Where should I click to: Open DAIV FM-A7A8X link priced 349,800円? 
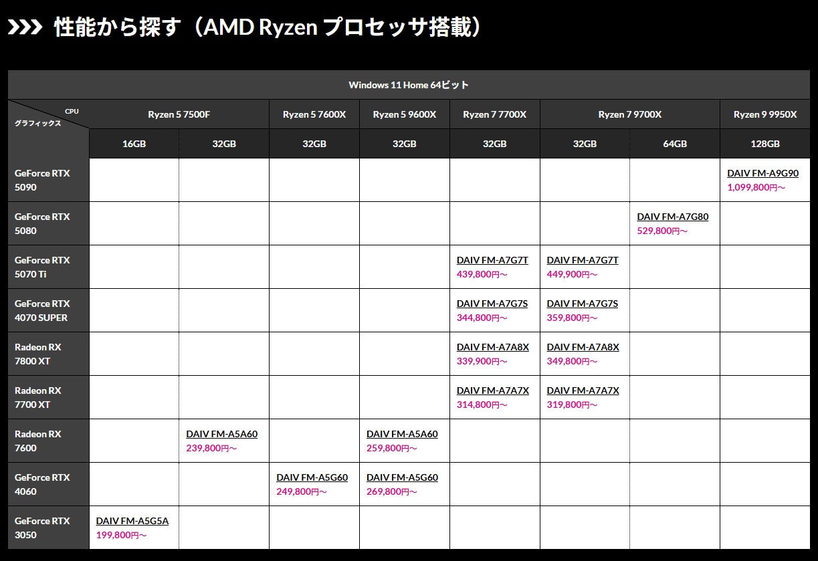583,347
